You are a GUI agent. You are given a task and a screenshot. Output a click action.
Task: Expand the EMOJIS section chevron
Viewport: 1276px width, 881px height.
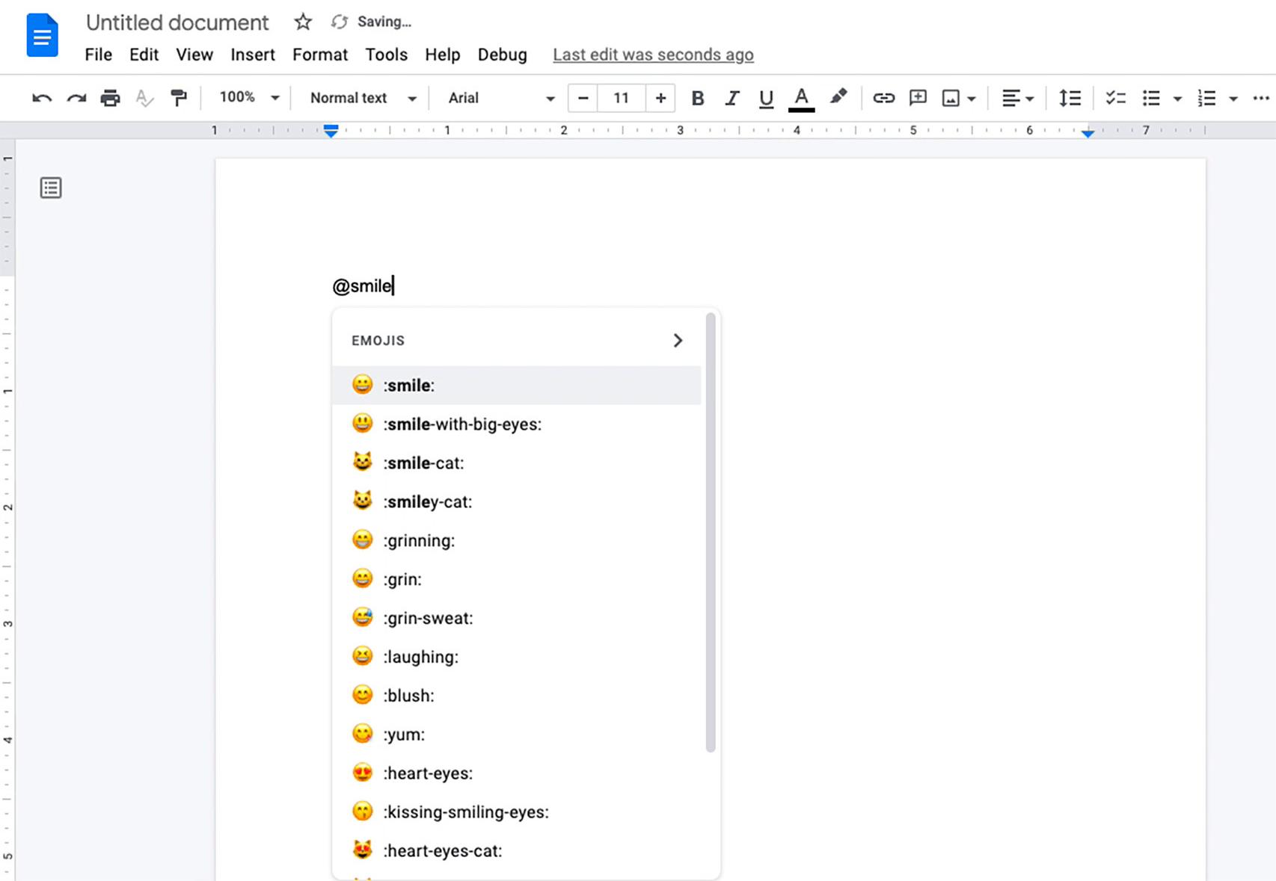[678, 340]
